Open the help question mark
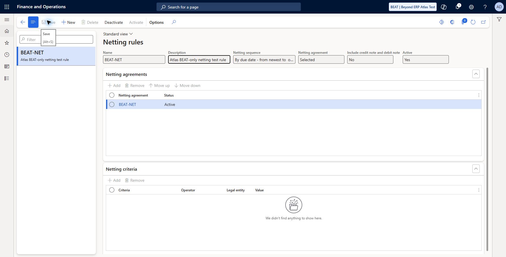Viewport: 506px width, 257px height. point(485,7)
